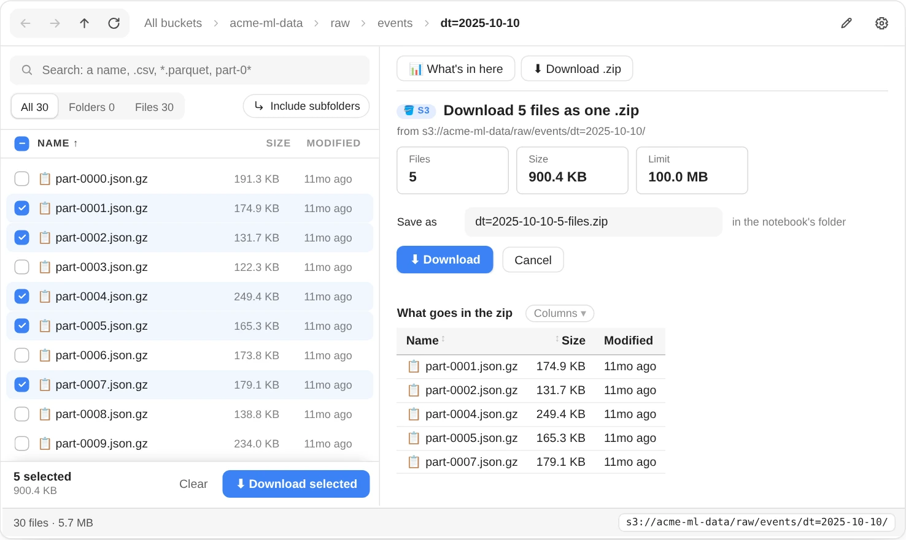This screenshot has width=906, height=540.
Task: Click the Files 5 card
Action: coord(452,170)
